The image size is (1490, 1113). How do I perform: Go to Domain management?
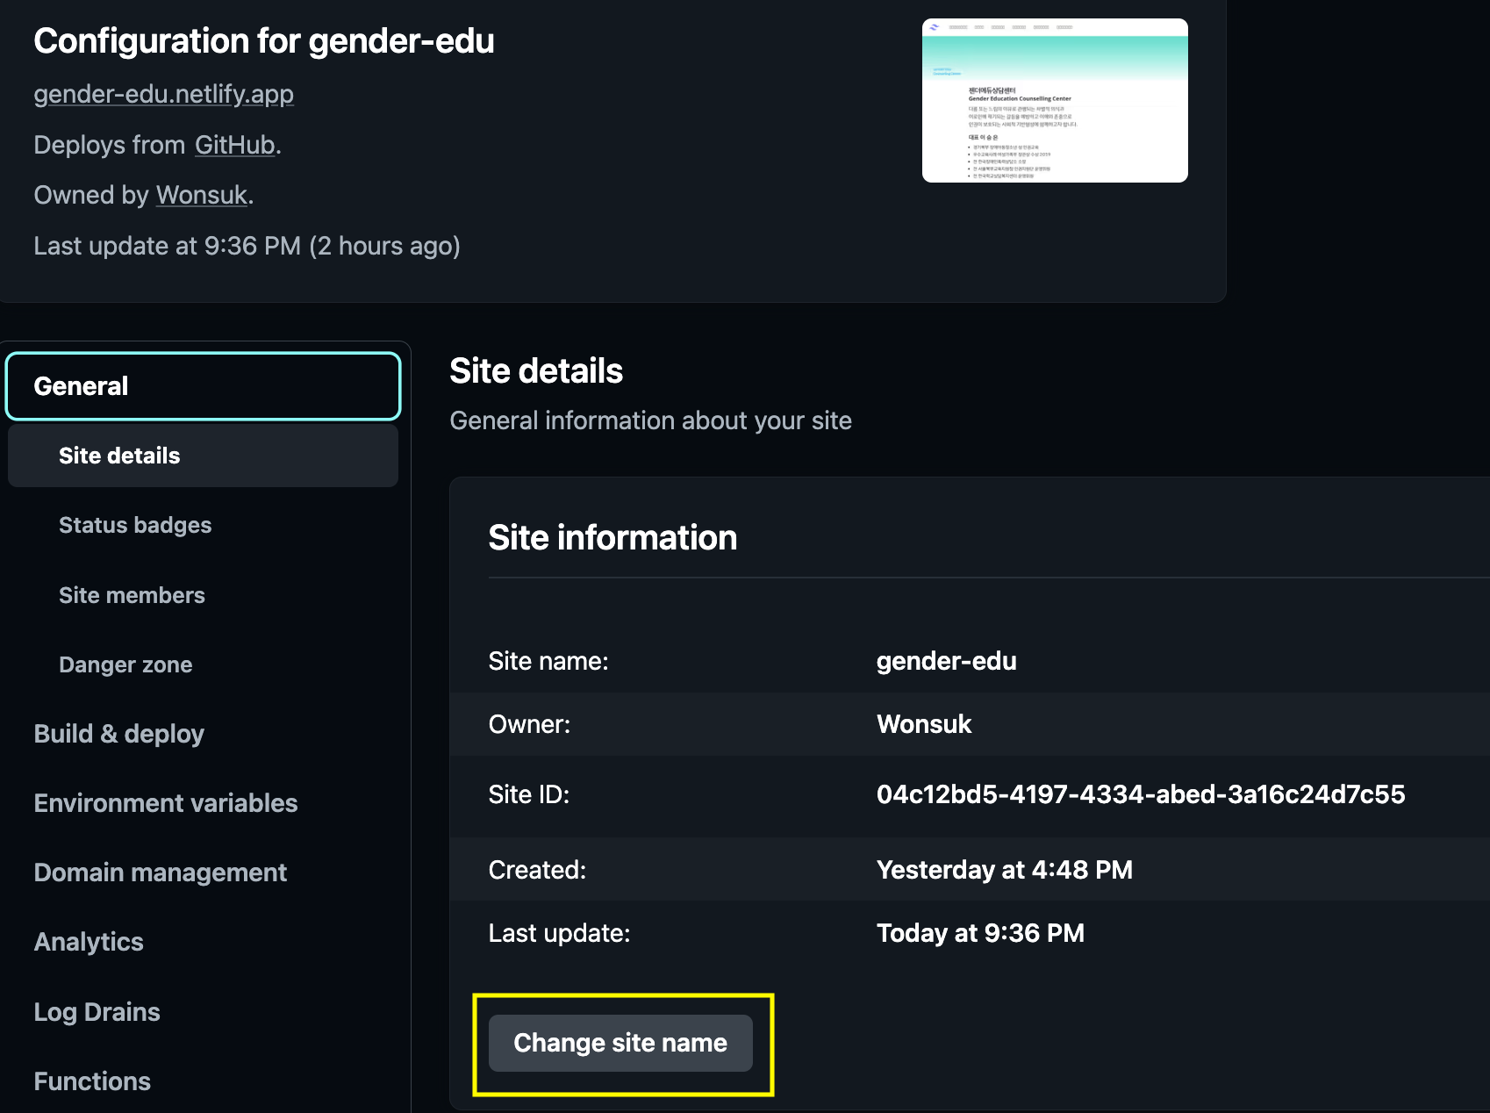(160, 872)
